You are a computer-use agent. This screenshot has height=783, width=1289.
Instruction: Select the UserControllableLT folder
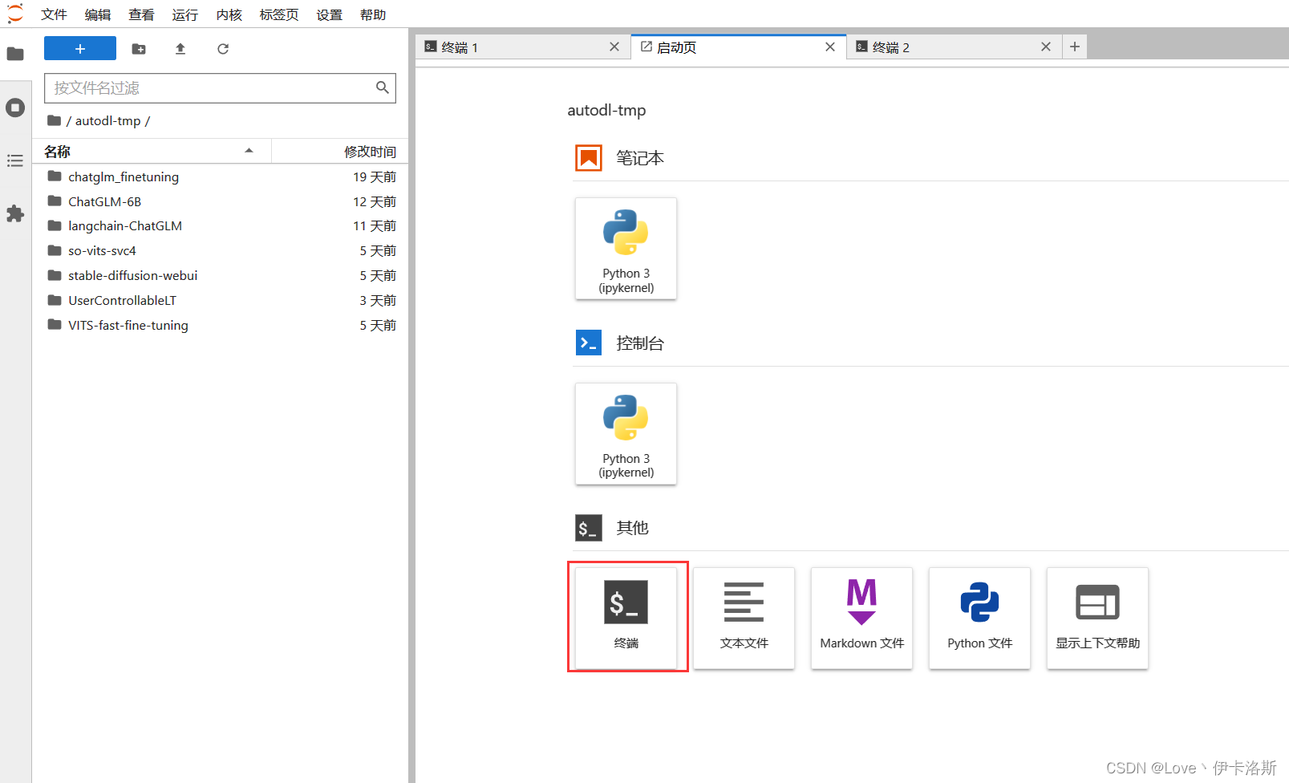221,301
